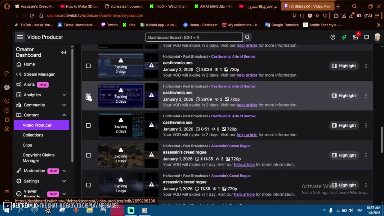Open Assassin's Creed Rogue category for 11:35 video
This screenshot has height=216, width=384.
(231, 176)
